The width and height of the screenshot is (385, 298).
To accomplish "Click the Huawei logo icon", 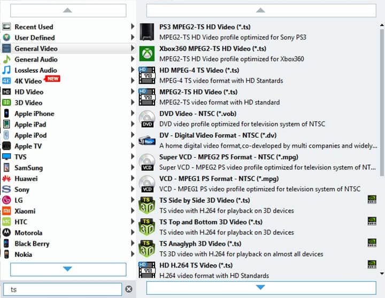I will (x=6, y=178).
